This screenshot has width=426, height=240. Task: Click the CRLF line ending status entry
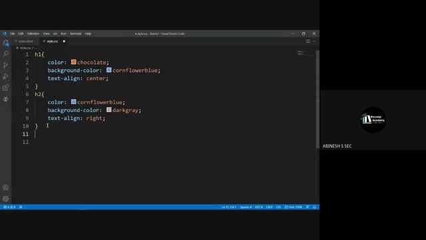pos(269,207)
